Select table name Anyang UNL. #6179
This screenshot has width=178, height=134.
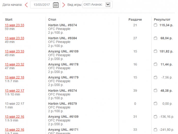(63, 77)
